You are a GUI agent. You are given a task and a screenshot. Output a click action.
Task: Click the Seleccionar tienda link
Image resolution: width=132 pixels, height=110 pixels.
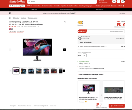click(x=98, y=69)
